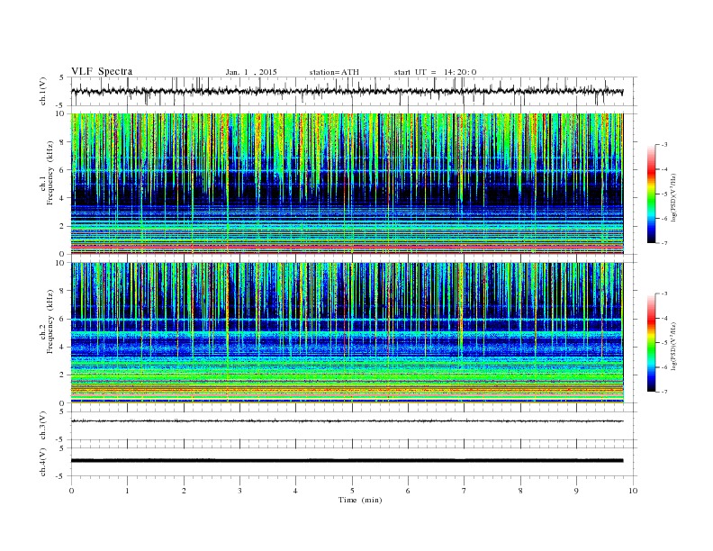This screenshot has height=551, width=713.
Task: Click the ch.3 voltage waveform trace
Action: click(347, 421)
